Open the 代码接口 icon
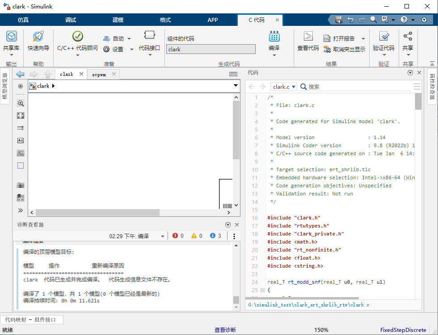This screenshot has width=438, height=335. pos(149,35)
